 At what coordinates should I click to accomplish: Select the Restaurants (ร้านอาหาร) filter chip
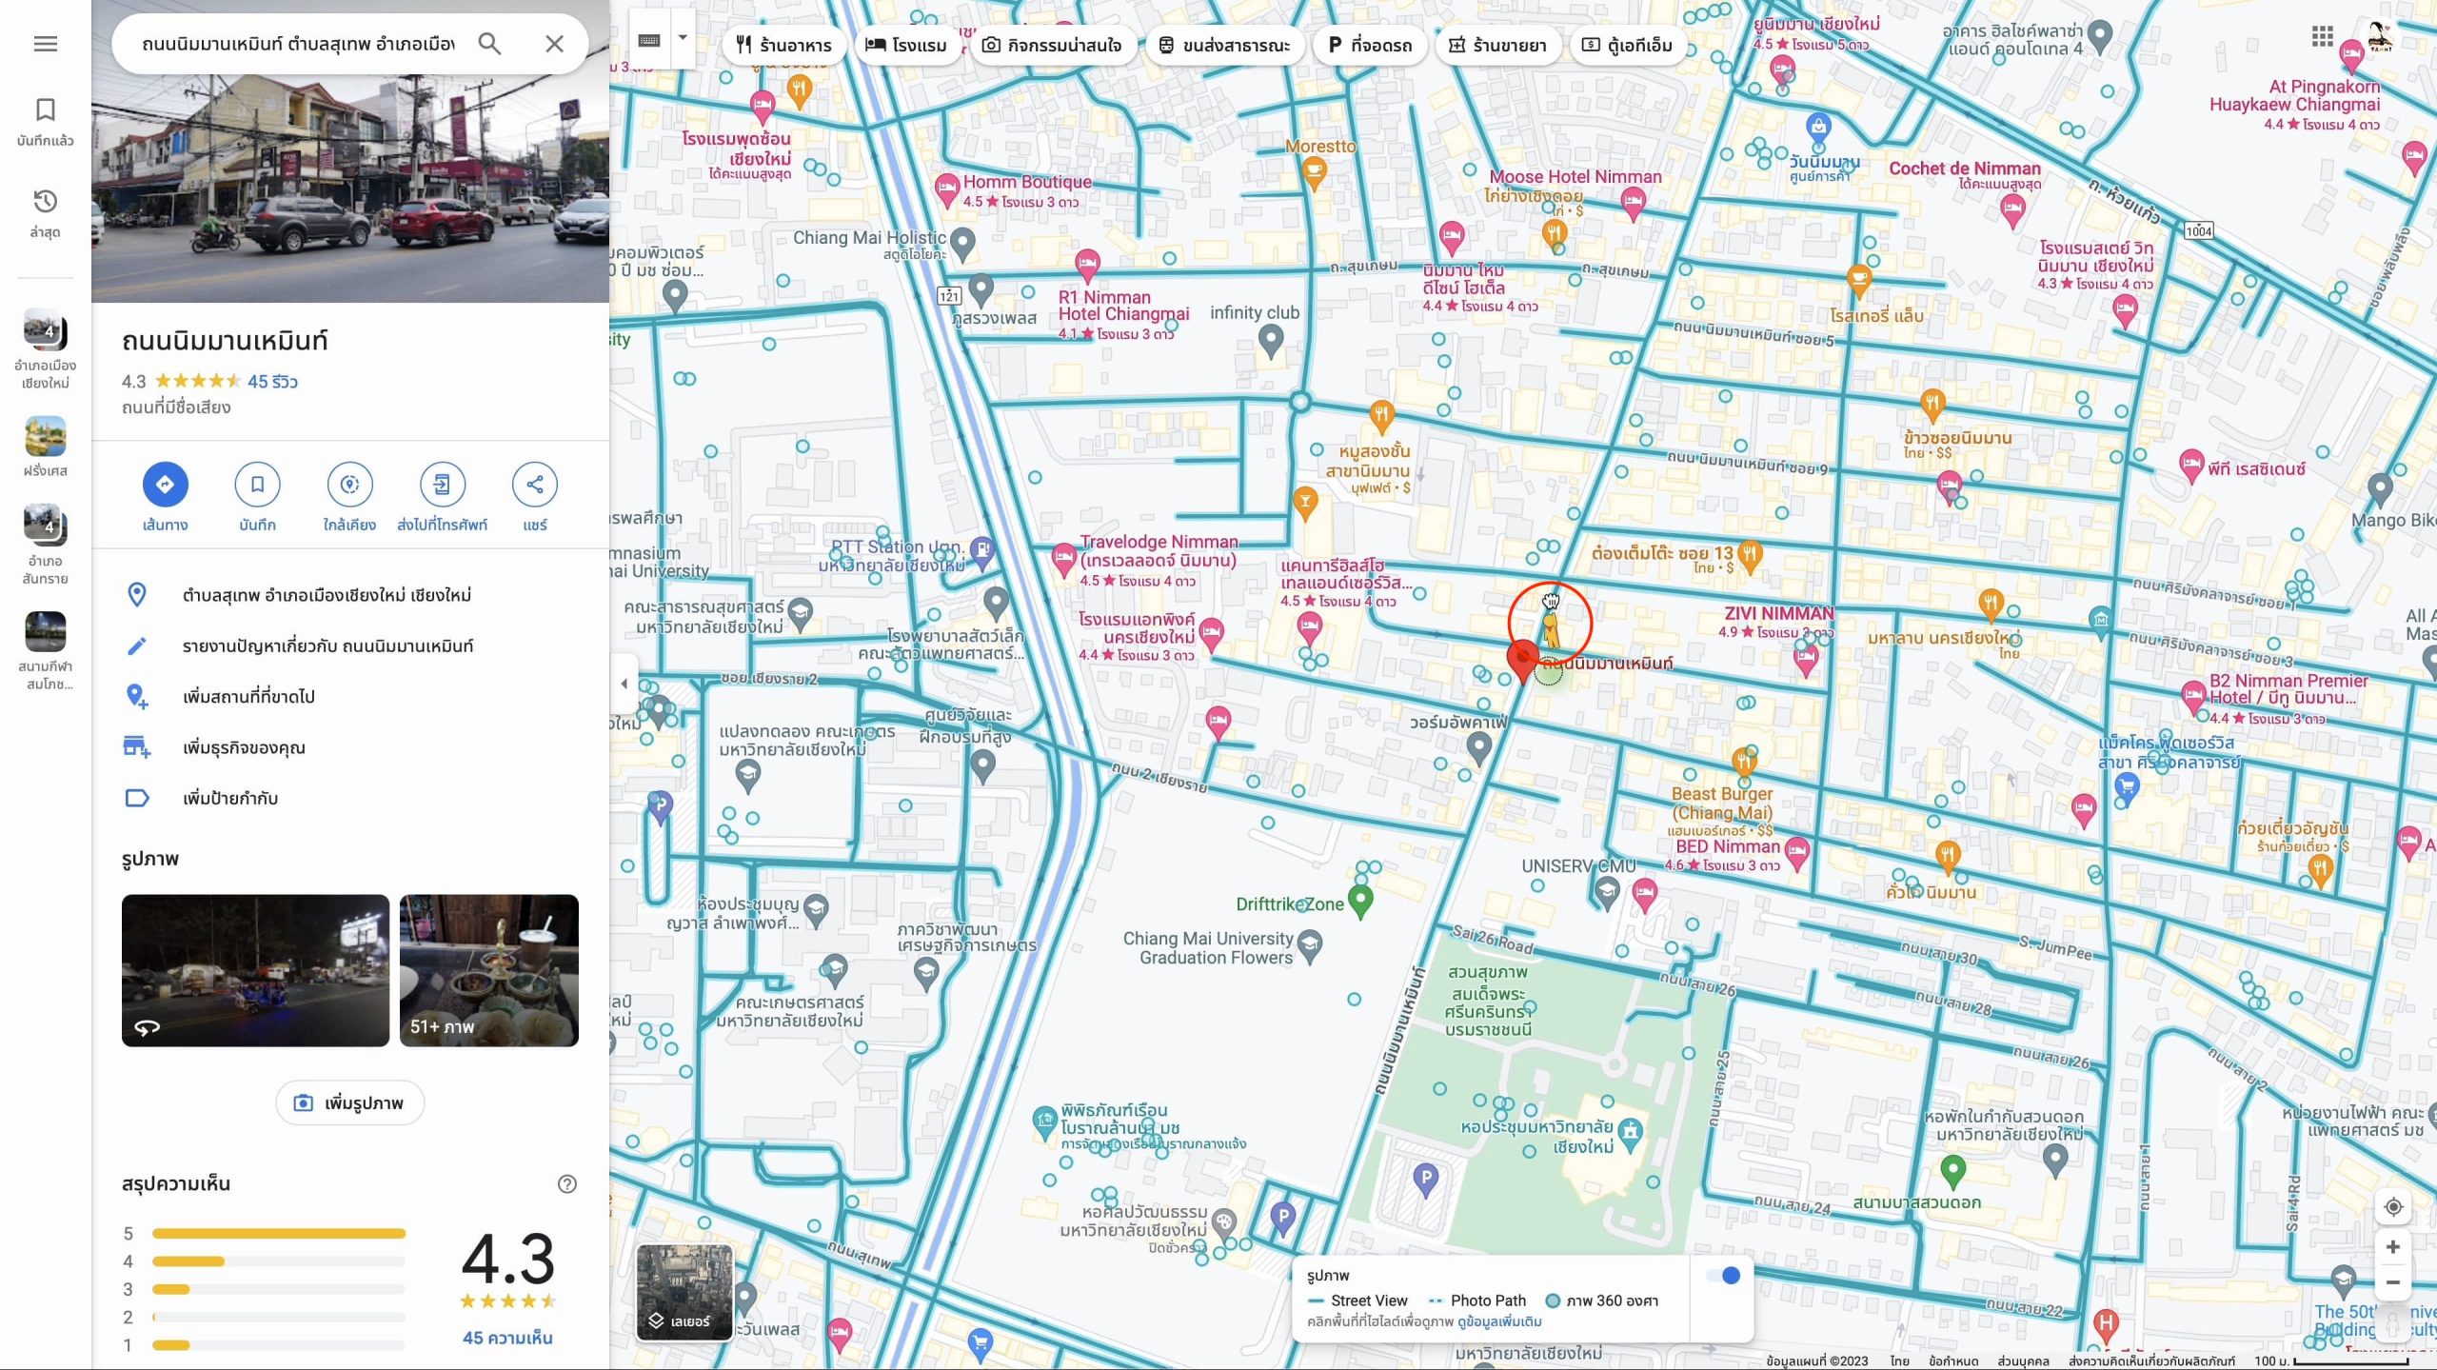[784, 45]
